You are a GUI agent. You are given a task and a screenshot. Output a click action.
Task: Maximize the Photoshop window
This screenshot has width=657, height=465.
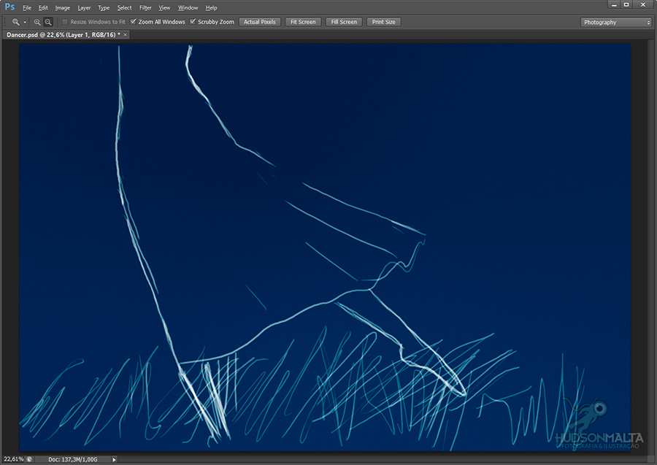(x=626, y=5)
